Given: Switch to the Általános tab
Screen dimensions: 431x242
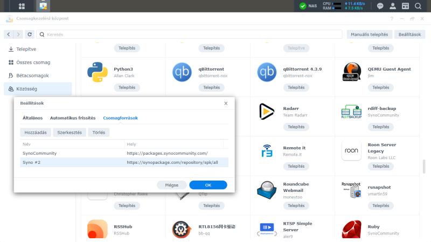Looking at the screenshot, I should click(33, 118).
